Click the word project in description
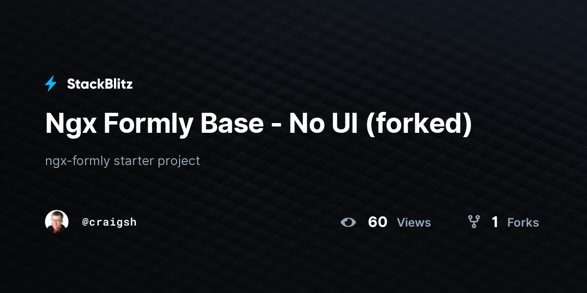Image resolution: width=587 pixels, height=293 pixels. click(179, 161)
